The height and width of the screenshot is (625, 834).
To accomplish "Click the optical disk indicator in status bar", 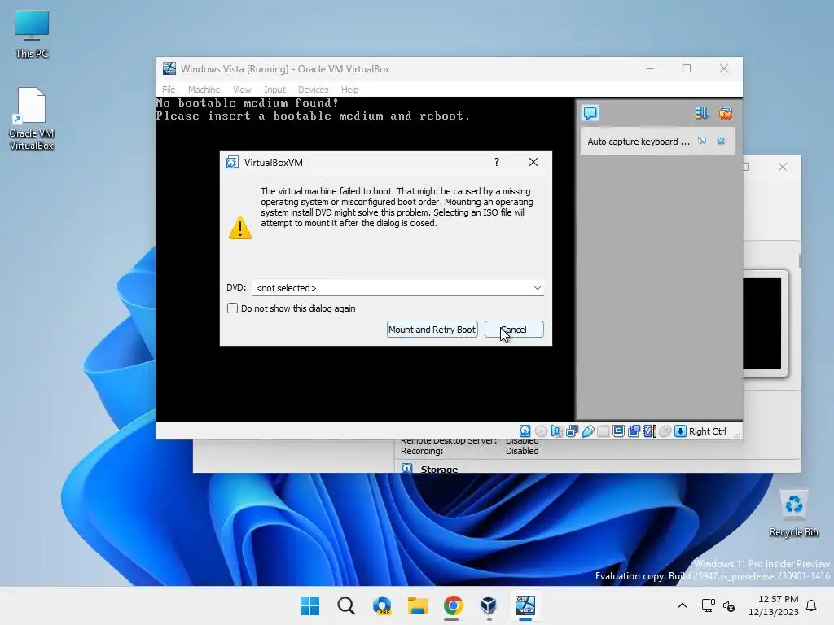I will tap(541, 431).
